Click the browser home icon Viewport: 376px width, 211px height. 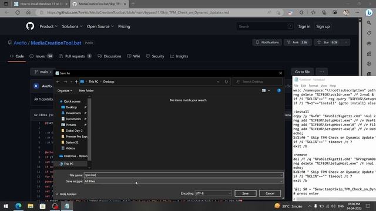pyautogui.click(x=28, y=12)
